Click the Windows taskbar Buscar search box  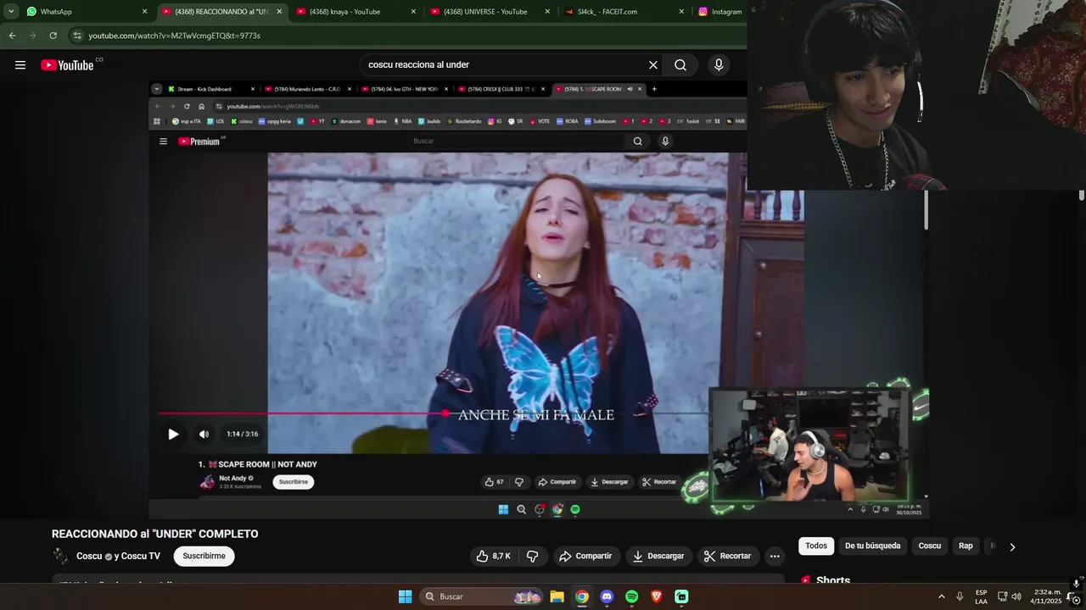pyautogui.click(x=481, y=596)
